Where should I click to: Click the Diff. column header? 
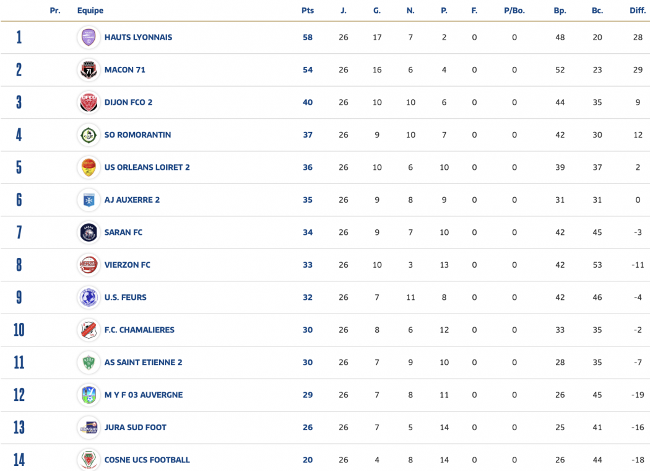[638, 11]
